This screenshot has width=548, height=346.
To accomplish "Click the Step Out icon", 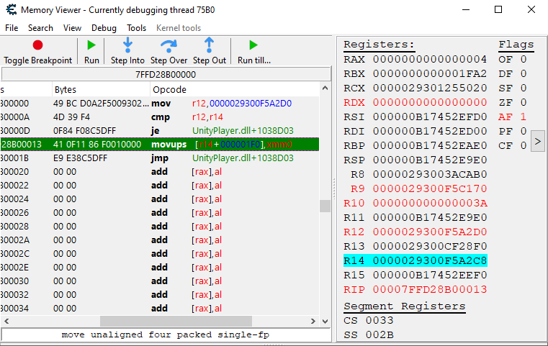I will click(209, 45).
